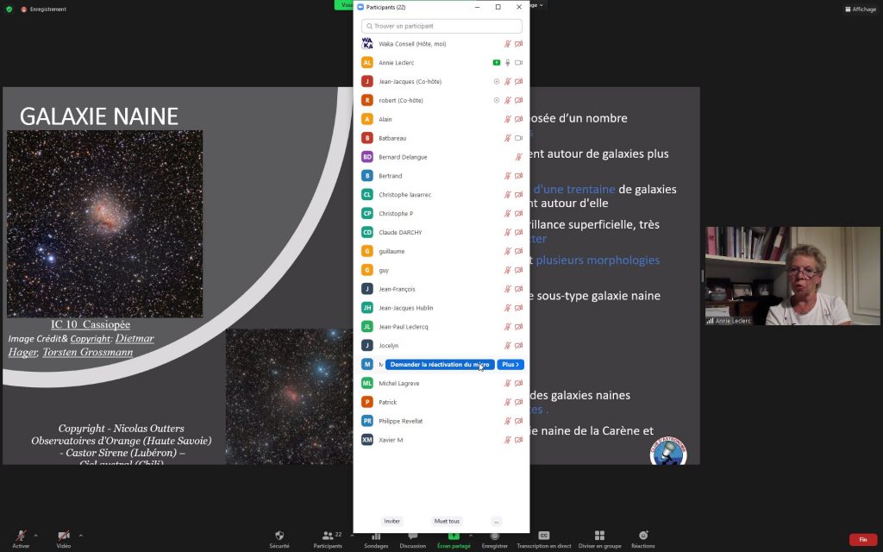Open the Affichage view menu
The height and width of the screenshot is (552, 883).
[861, 9]
